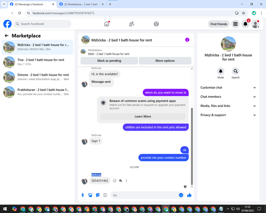Open notifications bell with badge
The height and width of the screenshot is (213, 266).
tap(245, 24)
